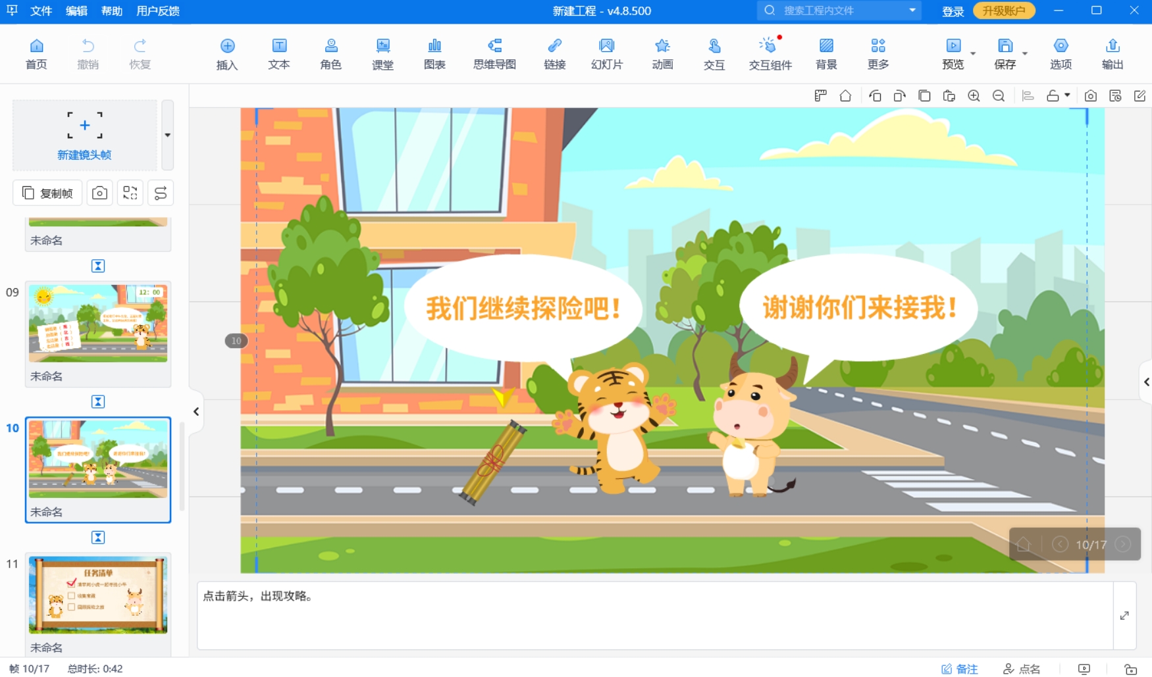This screenshot has width=1152, height=677.
Task: Open the 动画 animation tool
Action: [662, 53]
